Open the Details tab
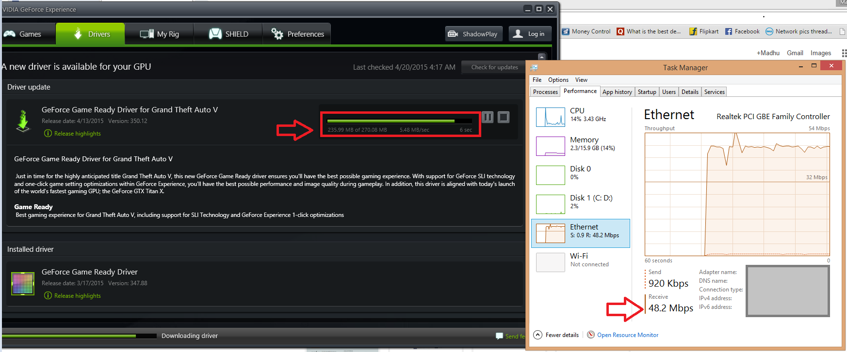Viewport: 847px width, 352px height. coord(690,92)
